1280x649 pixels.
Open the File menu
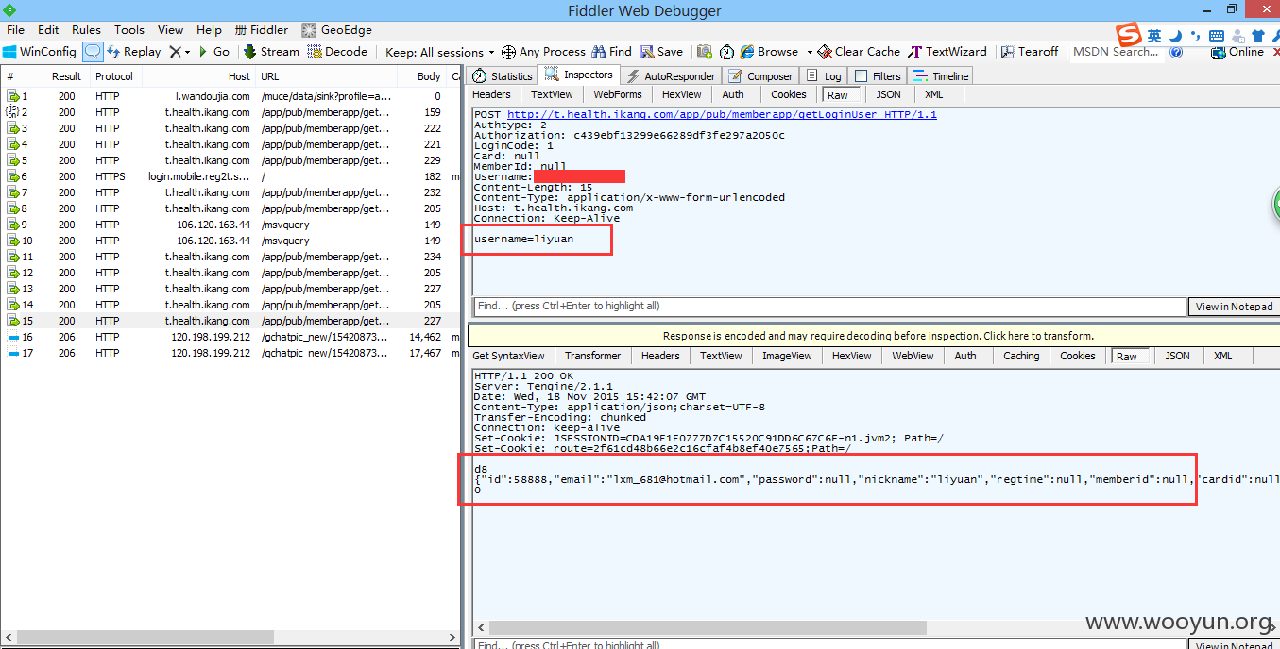pyautogui.click(x=16, y=30)
